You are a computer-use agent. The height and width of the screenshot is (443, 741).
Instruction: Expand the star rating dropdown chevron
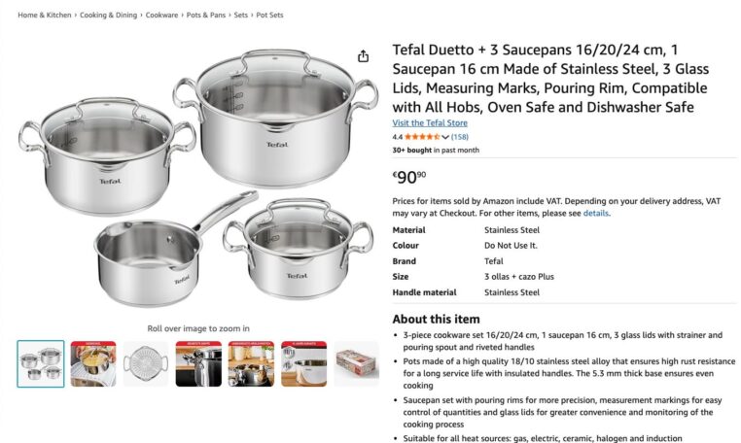[x=445, y=137]
